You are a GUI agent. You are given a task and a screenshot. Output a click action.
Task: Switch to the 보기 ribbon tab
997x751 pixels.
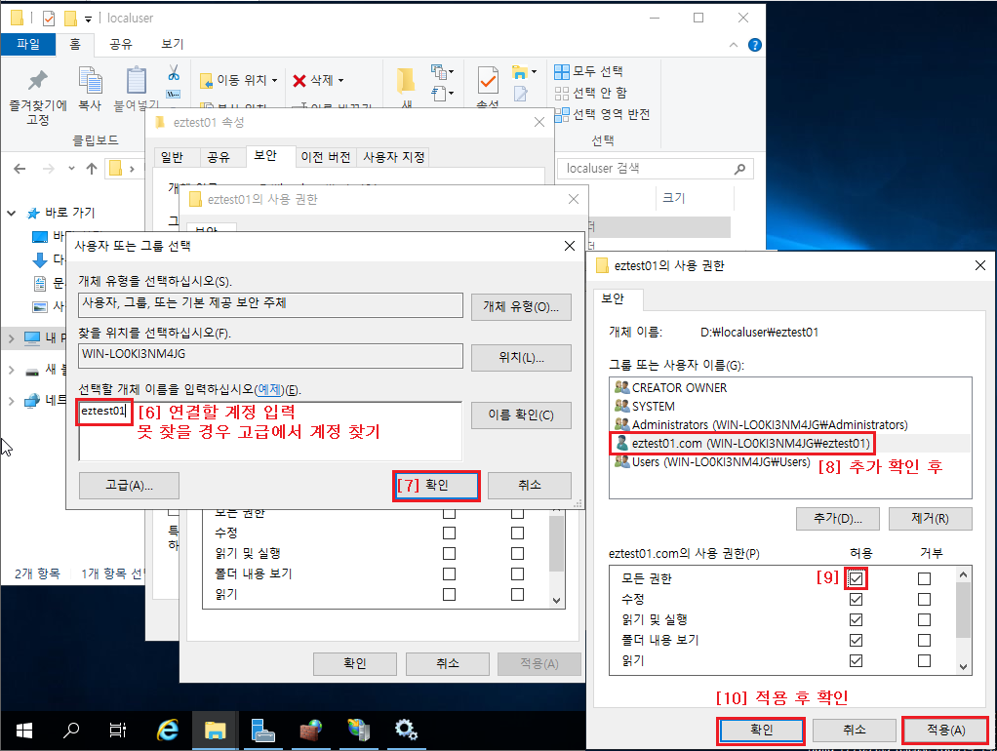point(172,44)
